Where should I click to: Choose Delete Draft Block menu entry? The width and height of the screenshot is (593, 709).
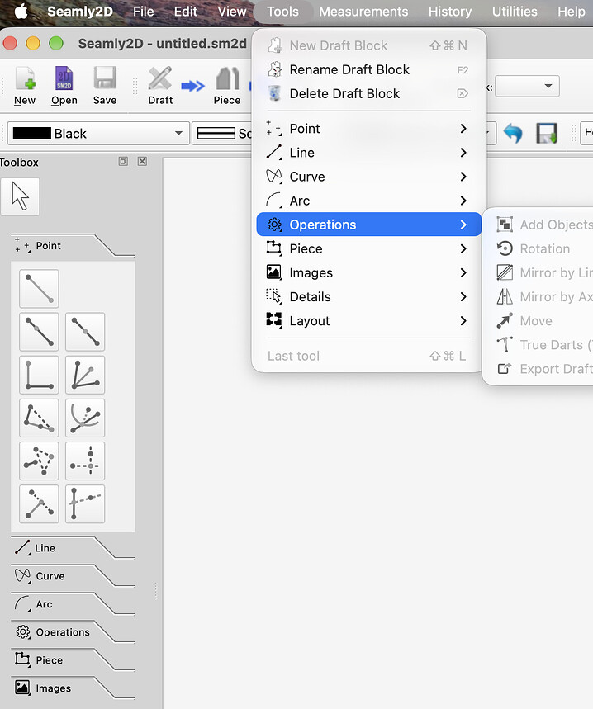[x=368, y=93]
